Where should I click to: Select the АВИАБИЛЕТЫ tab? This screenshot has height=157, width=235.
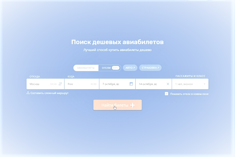[86, 68]
